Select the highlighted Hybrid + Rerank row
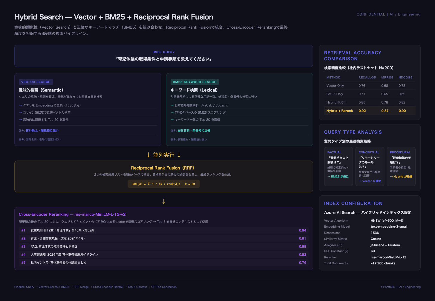The height and width of the screenshot is (301, 435). click(370, 111)
